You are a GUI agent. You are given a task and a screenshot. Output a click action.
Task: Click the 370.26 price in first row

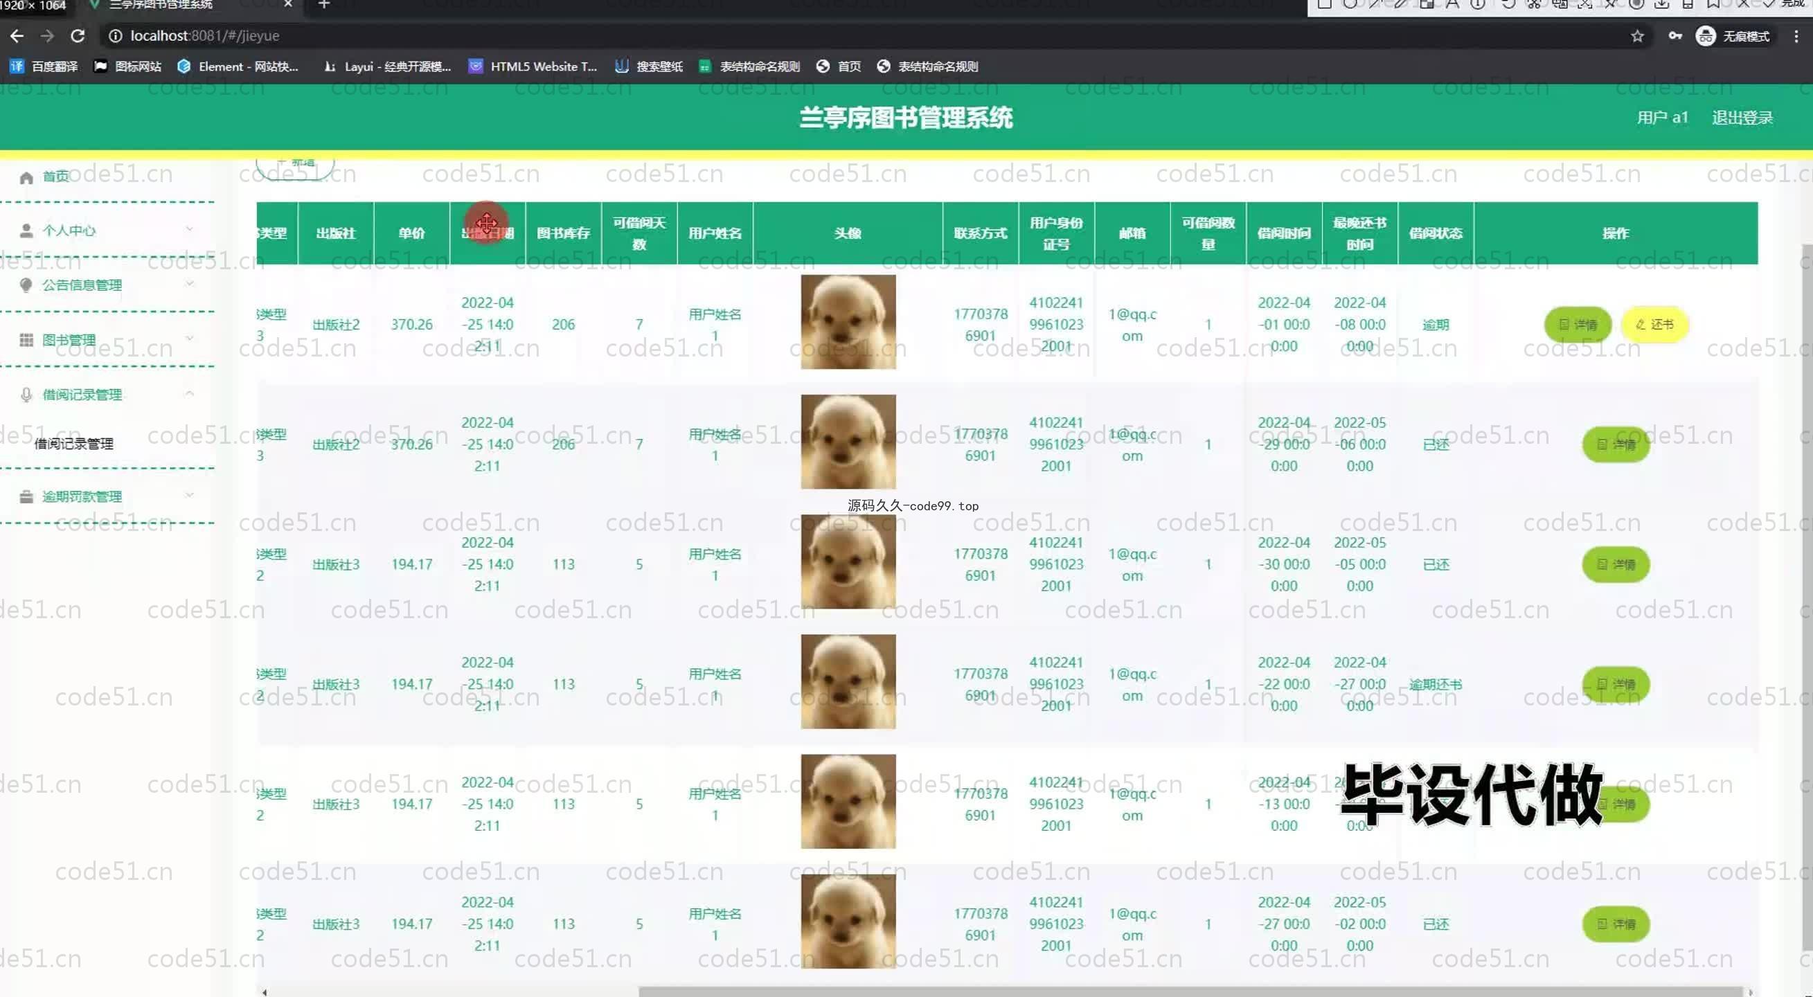coord(412,324)
